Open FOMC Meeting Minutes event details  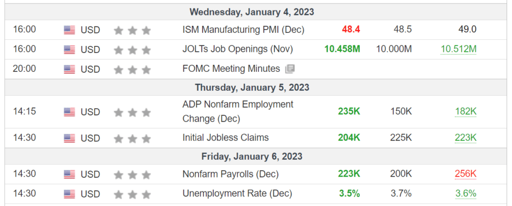coord(231,69)
